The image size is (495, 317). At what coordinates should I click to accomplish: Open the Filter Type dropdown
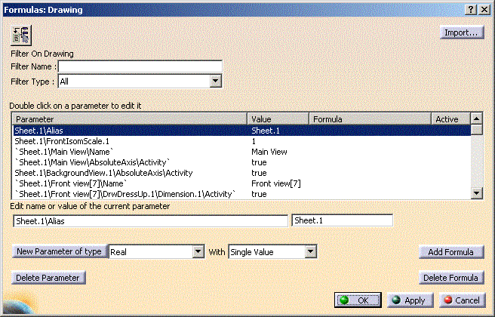point(215,81)
